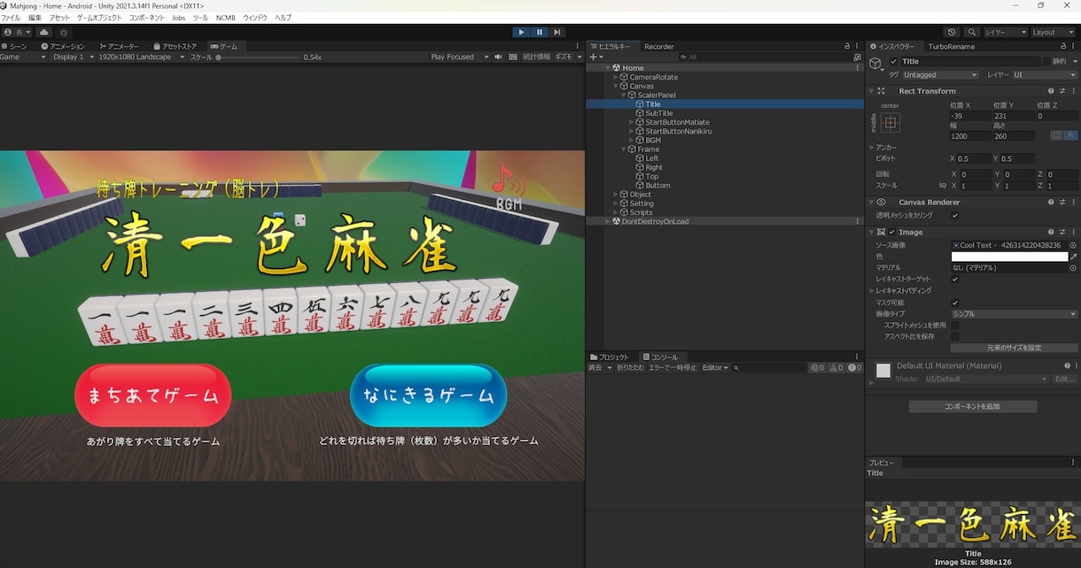Click the version control gear icon

point(65,32)
